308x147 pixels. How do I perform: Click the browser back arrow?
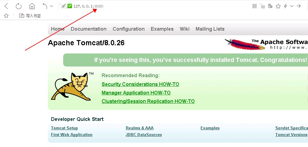(x=6, y=6)
